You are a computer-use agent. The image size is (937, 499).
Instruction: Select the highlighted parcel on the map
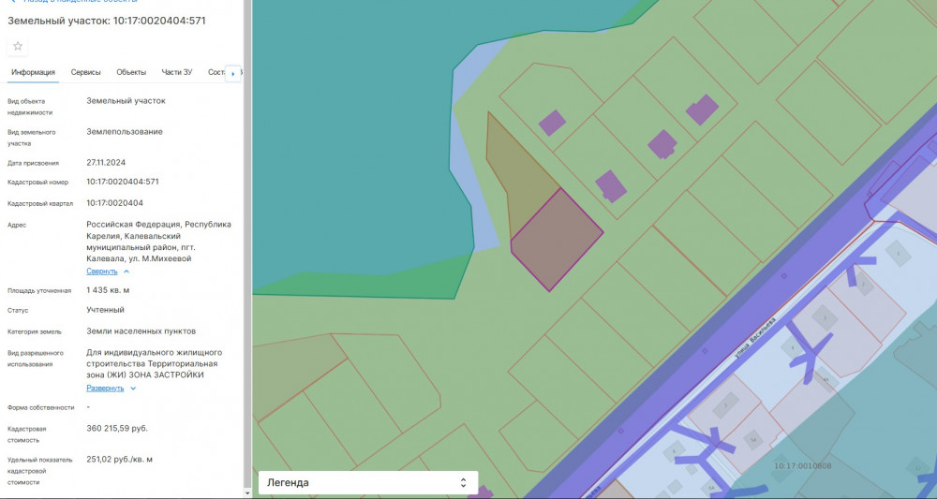click(x=556, y=241)
